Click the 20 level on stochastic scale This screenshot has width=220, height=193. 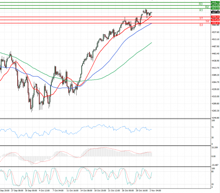tap(213, 184)
